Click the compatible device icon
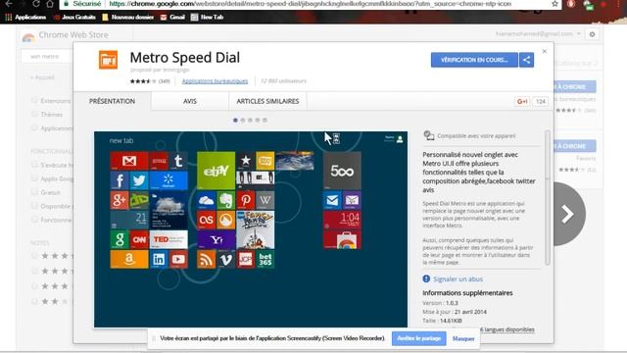Image resolution: width=627 pixels, height=353 pixels. tap(429, 135)
